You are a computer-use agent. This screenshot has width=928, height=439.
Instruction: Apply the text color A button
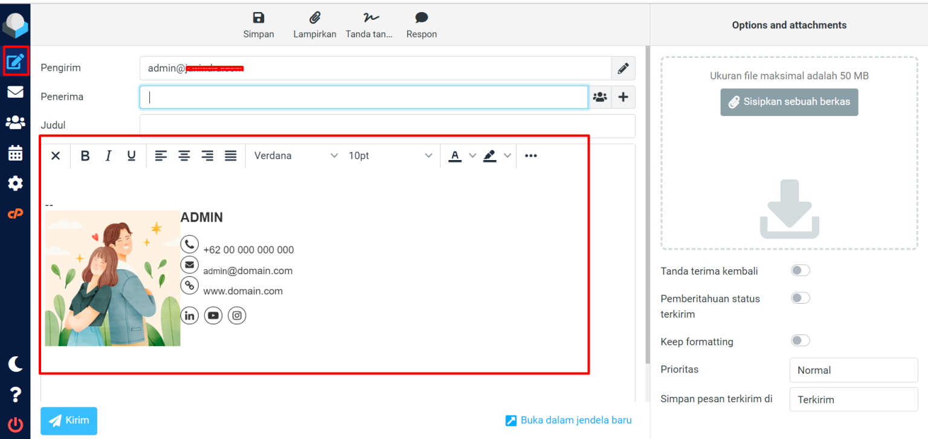pyautogui.click(x=456, y=156)
